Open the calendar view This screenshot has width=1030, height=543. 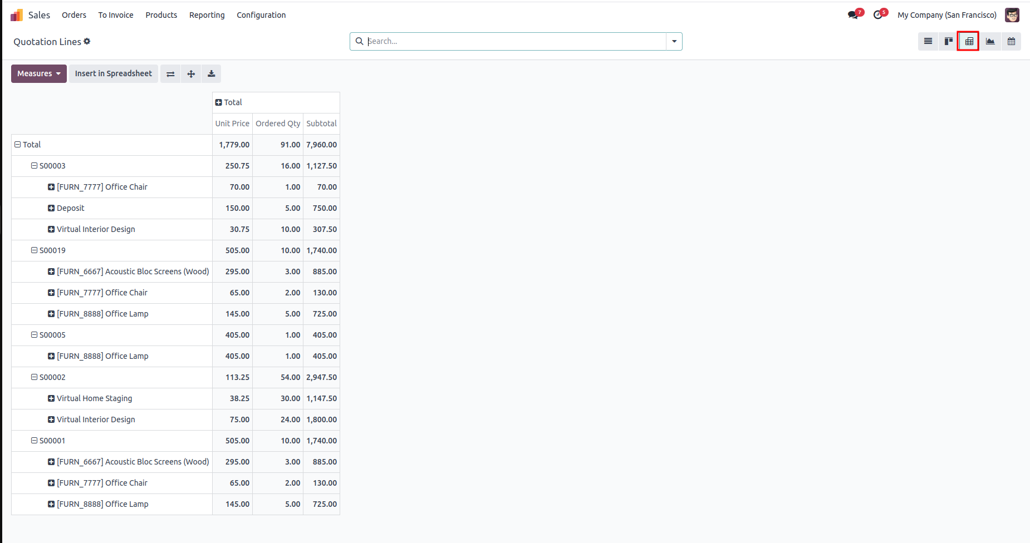pyautogui.click(x=1011, y=41)
